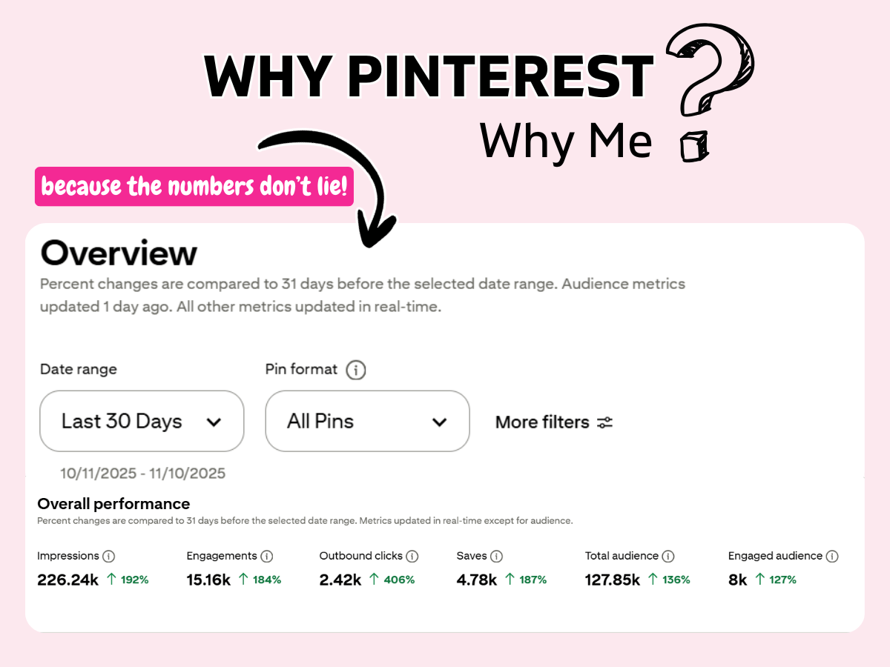Click the 2.42k Outbound clicks value
Image resolution: width=890 pixels, height=667 pixels.
(x=340, y=580)
